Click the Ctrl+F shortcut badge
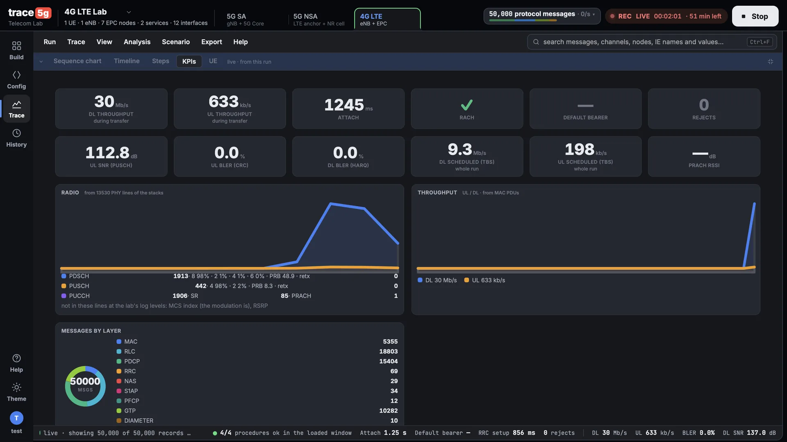 pos(760,42)
